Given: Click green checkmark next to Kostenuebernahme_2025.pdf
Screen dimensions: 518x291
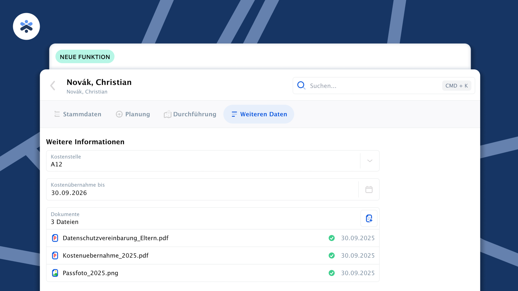Looking at the screenshot, I should [332, 255].
